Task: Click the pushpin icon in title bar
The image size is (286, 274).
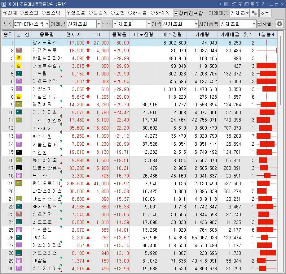Action: click(253, 4)
